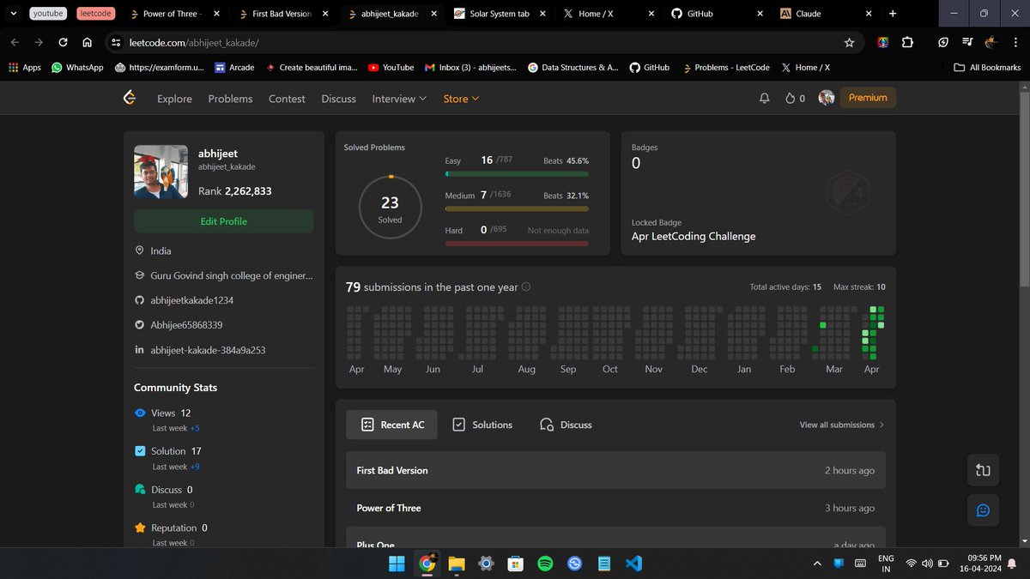This screenshot has height=579, width=1030.
Task: Open the notifications bell
Action: click(765, 99)
